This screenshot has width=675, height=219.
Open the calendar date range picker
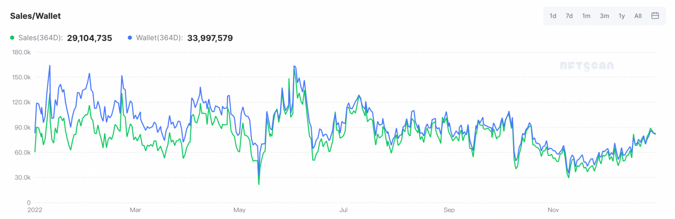pos(655,16)
